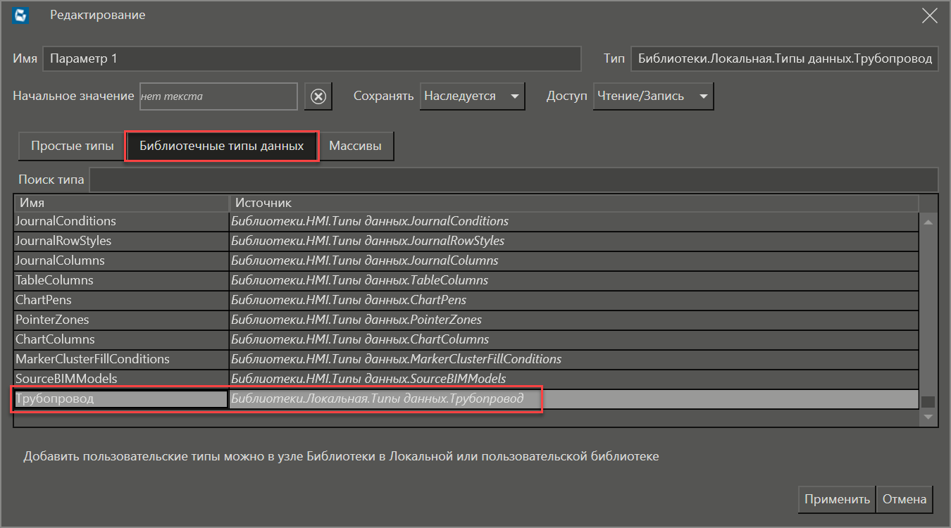
Task: Click the Тип field showing Трубопровод path
Action: 784,59
